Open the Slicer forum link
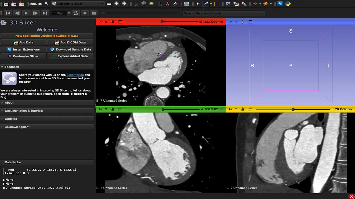 (75, 75)
